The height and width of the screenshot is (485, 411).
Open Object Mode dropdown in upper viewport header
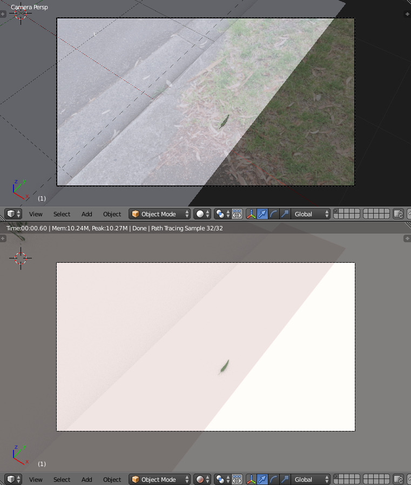pos(159,214)
